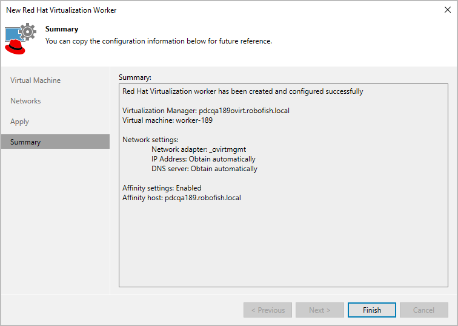Click the 'Virtual machine: worker-189' line
This screenshot has width=458, height=326.
tap(167, 120)
